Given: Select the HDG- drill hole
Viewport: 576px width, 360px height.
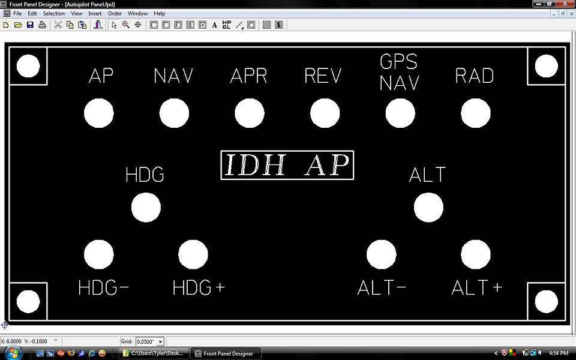Looking at the screenshot, I should (99, 254).
